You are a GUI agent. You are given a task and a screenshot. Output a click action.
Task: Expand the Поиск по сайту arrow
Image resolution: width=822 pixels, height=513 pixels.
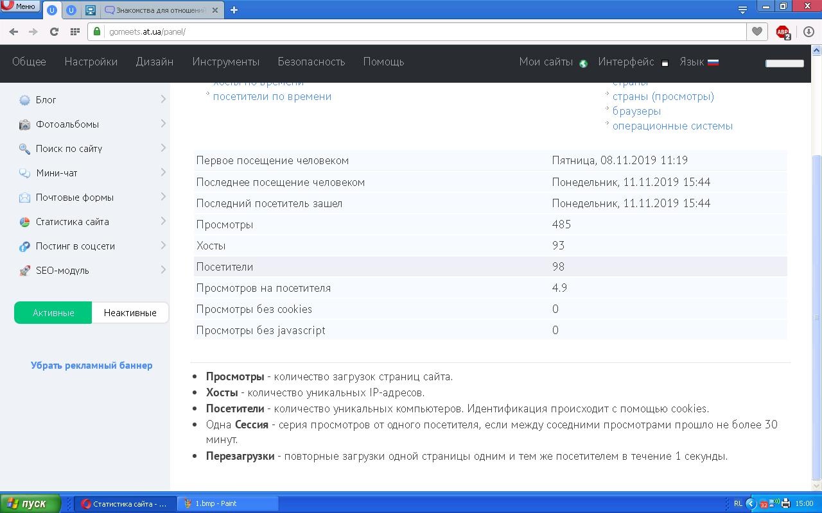tap(163, 147)
